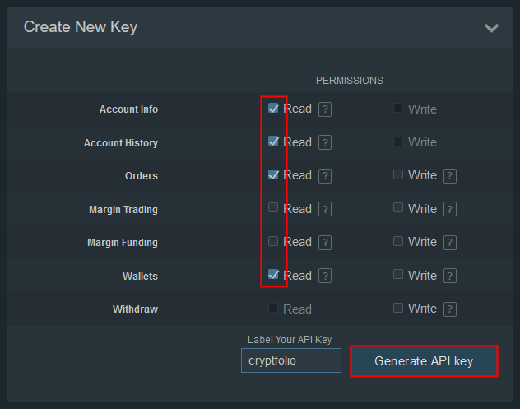This screenshot has width=520, height=409.
Task: Click the API key label input field
Action: point(290,360)
